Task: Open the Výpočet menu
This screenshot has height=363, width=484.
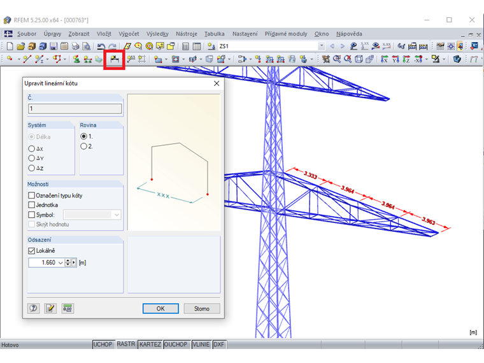Action: coord(129,34)
